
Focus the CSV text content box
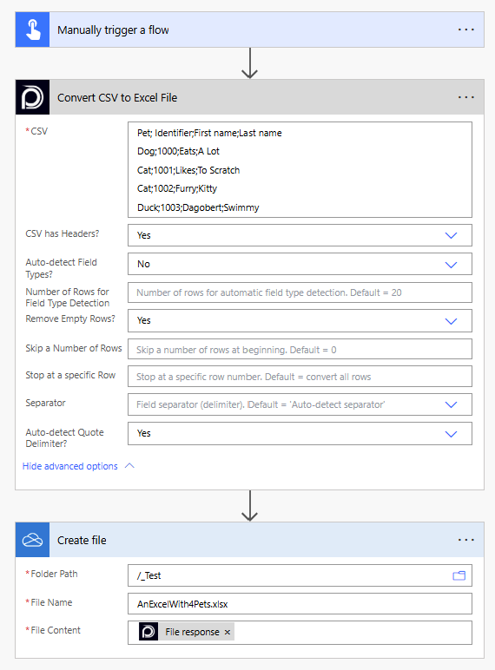tap(300, 170)
